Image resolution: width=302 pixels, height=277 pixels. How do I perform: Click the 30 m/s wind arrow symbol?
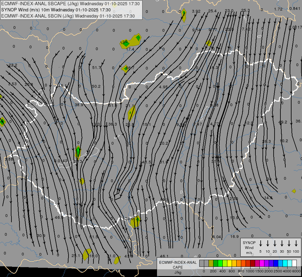coord(282,243)
